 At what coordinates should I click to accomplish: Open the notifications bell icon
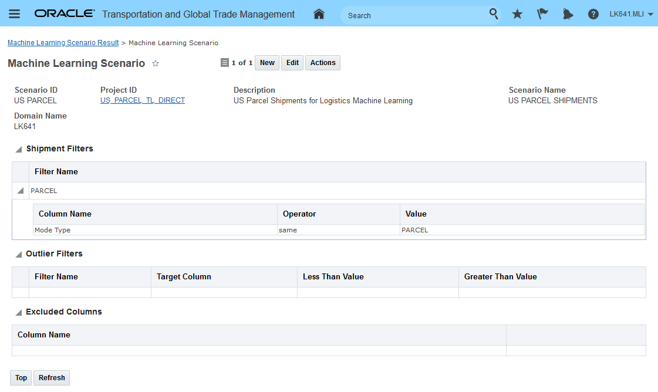(x=568, y=14)
